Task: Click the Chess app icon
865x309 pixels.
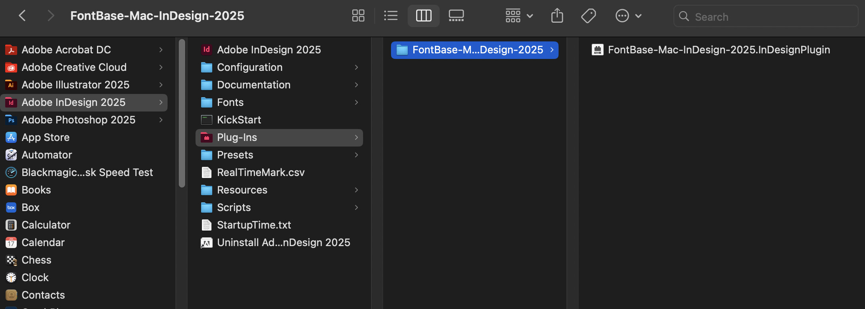Action: point(11,260)
